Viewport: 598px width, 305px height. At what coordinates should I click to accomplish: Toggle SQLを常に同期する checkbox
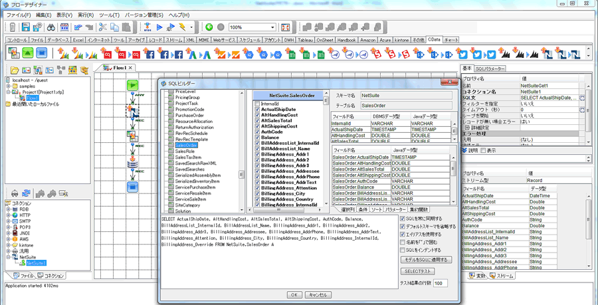pyautogui.click(x=403, y=219)
